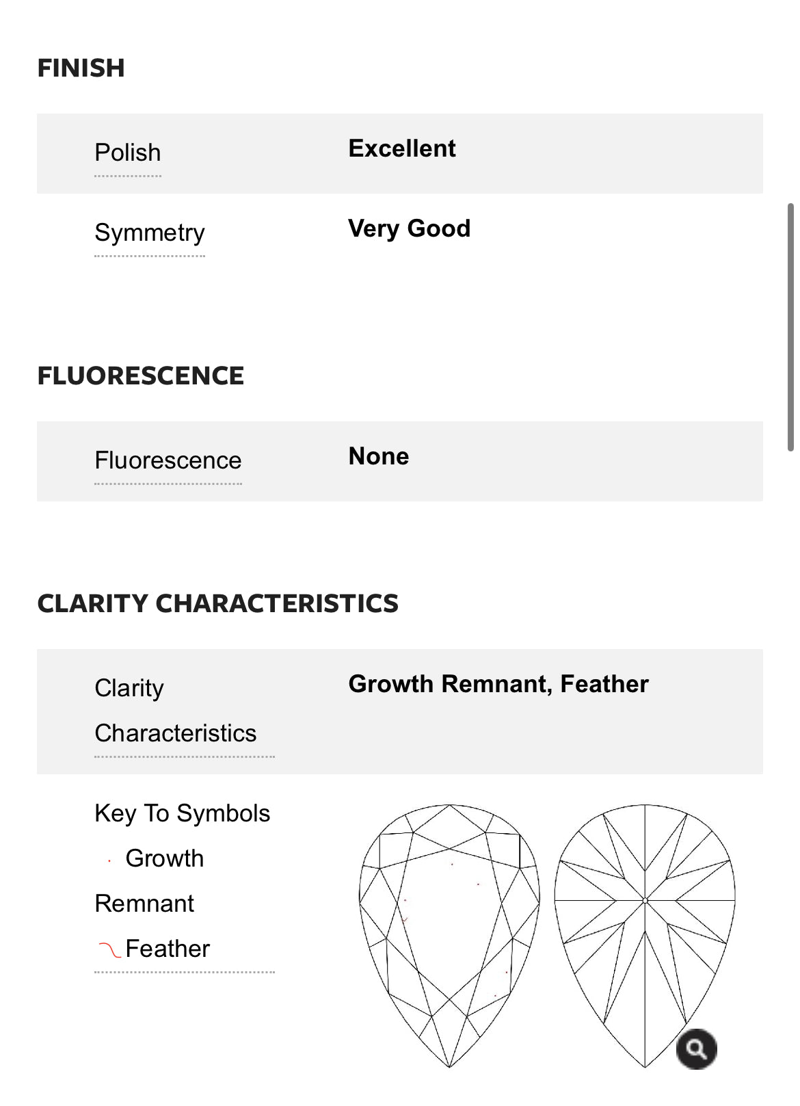Click the magnifier zoom icon on the diagram
Image resolution: width=800 pixels, height=1106 pixels.
click(x=696, y=1048)
